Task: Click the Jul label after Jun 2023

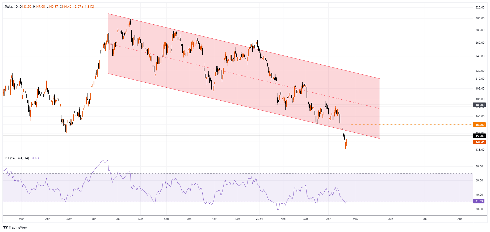Action: (x=118, y=219)
